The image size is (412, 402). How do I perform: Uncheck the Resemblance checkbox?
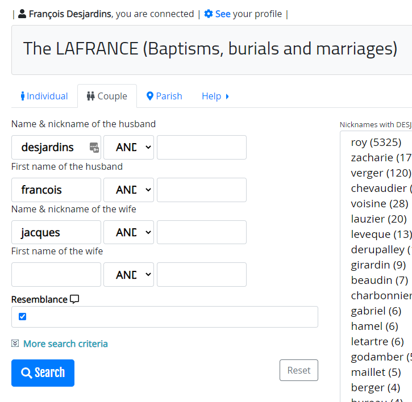(23, 317)
